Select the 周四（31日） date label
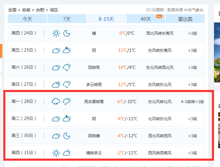 24,153
